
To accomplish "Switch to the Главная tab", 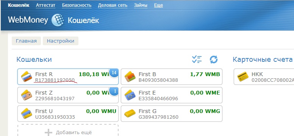I will tap(26, 41).
